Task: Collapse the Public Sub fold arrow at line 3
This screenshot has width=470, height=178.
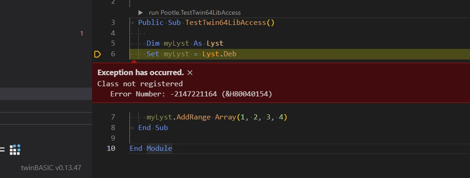Action: click(132, 23)
